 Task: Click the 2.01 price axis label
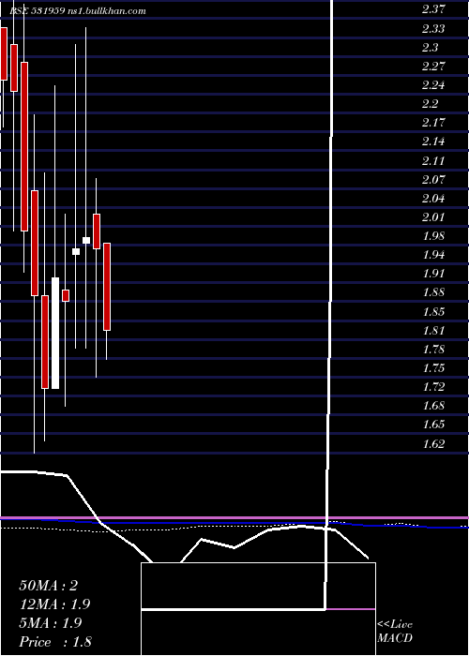point(433,216)
